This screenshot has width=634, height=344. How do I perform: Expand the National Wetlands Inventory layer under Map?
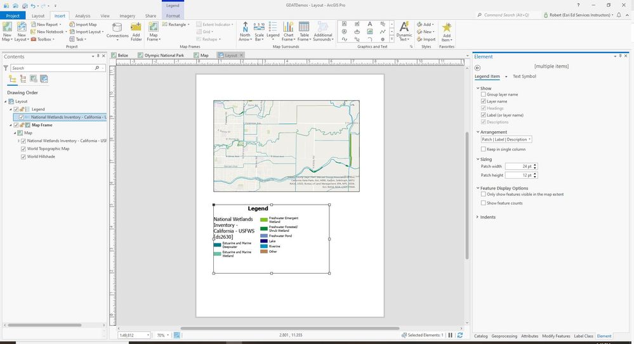[18, 141]
